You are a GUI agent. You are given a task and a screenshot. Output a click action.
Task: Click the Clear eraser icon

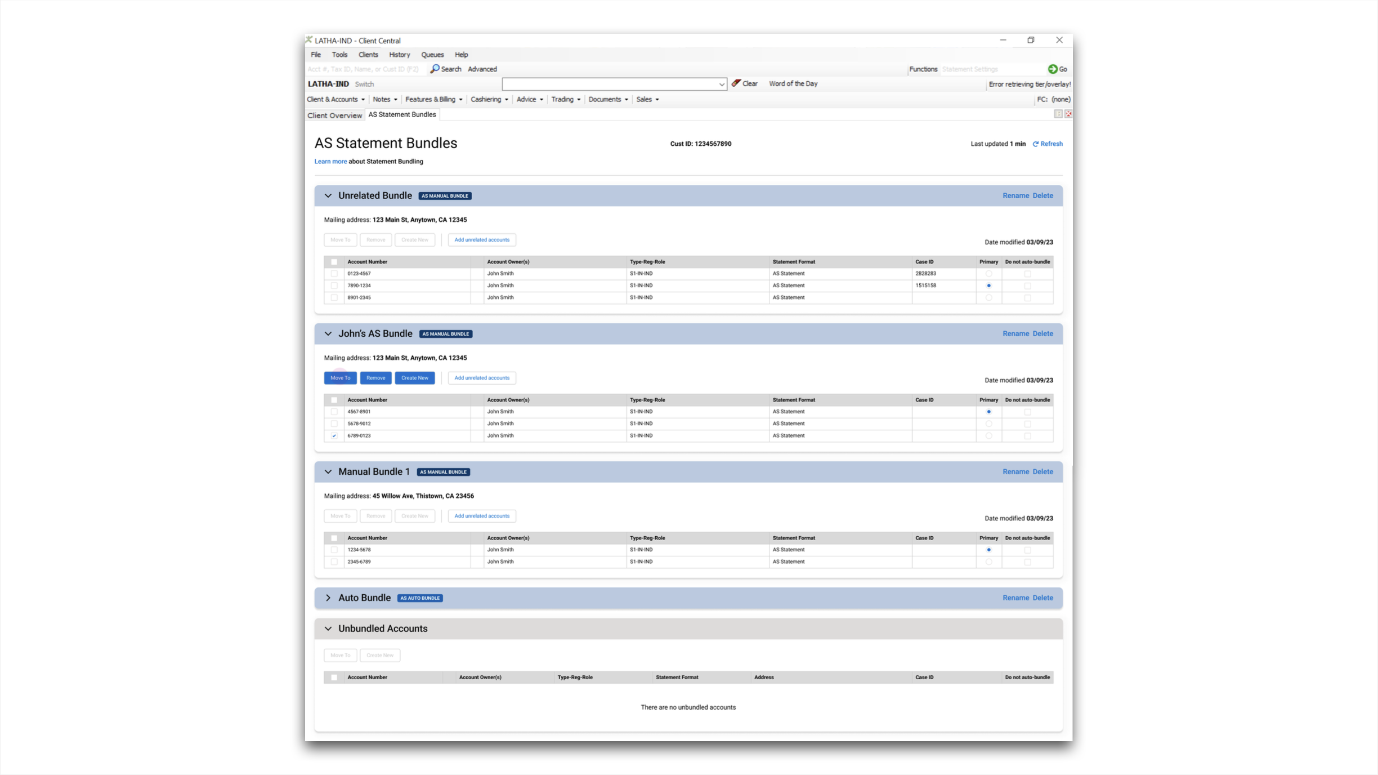[736, 83]
